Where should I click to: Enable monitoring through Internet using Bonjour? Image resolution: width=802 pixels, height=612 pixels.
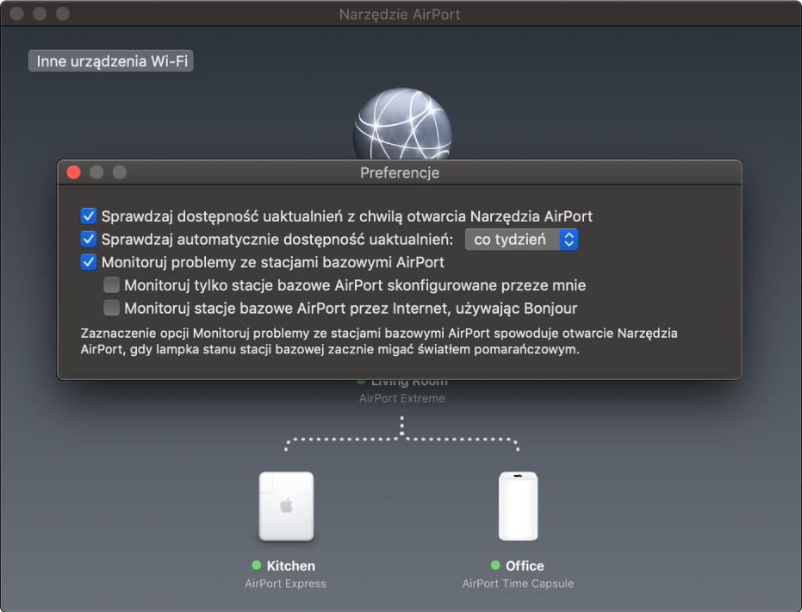pos(111,308)
